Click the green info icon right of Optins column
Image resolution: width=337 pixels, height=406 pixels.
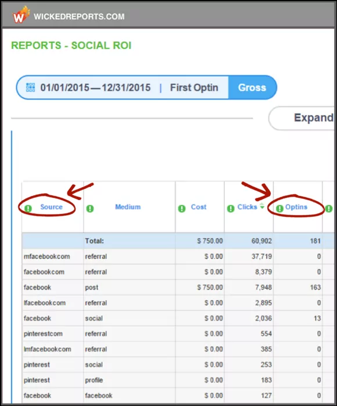click(328, 208)
